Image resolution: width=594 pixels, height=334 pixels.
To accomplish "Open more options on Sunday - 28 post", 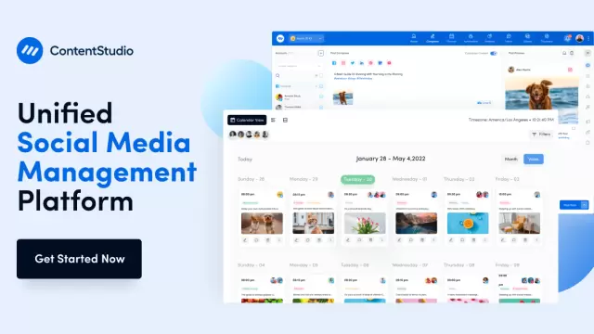I will (279, 240).
